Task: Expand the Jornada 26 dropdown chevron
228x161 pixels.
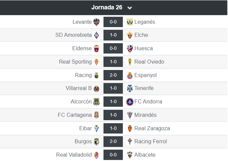Action: pyautogui.click(x=130, y=8)
